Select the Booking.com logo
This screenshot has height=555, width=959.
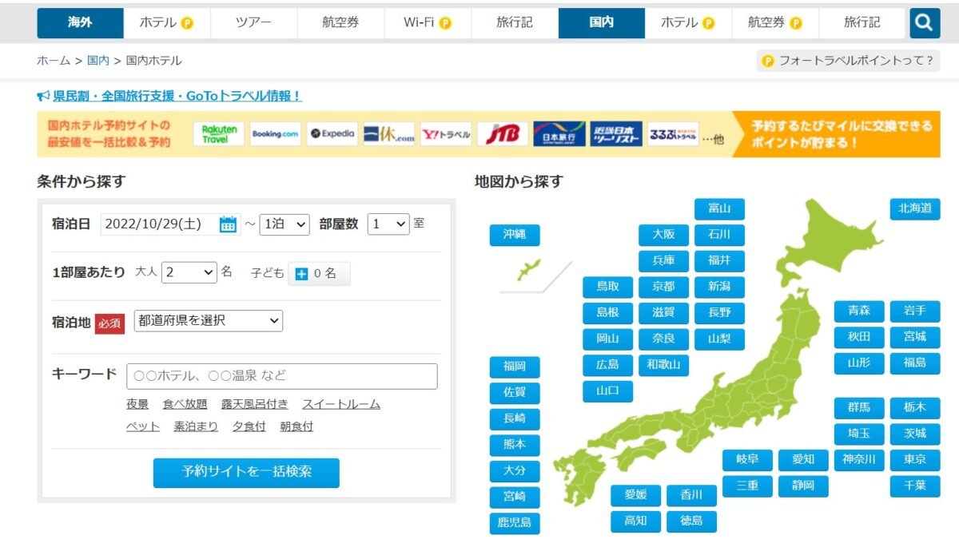[274, 133]
